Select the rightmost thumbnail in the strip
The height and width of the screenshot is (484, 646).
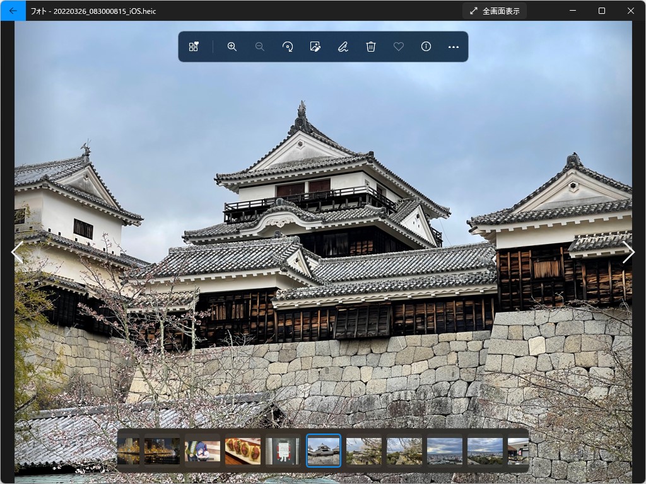pyautogui.click(x=517, y=450)
